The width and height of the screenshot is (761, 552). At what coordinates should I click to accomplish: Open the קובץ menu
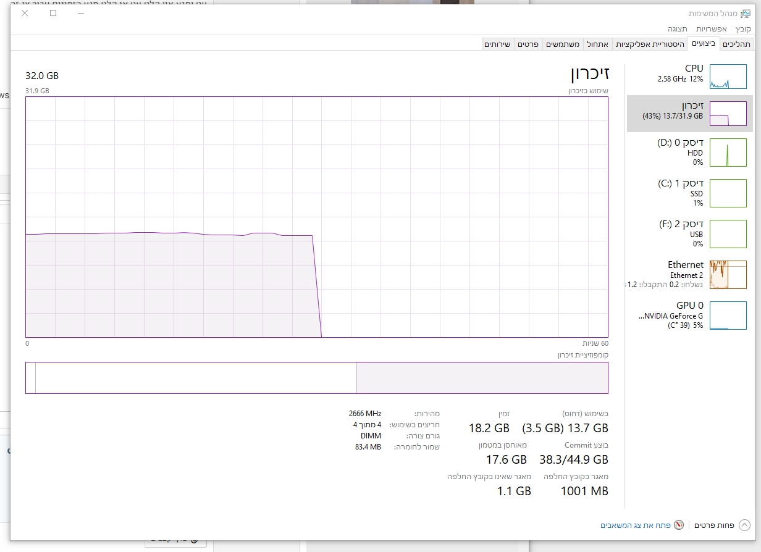tap(742, 29)
